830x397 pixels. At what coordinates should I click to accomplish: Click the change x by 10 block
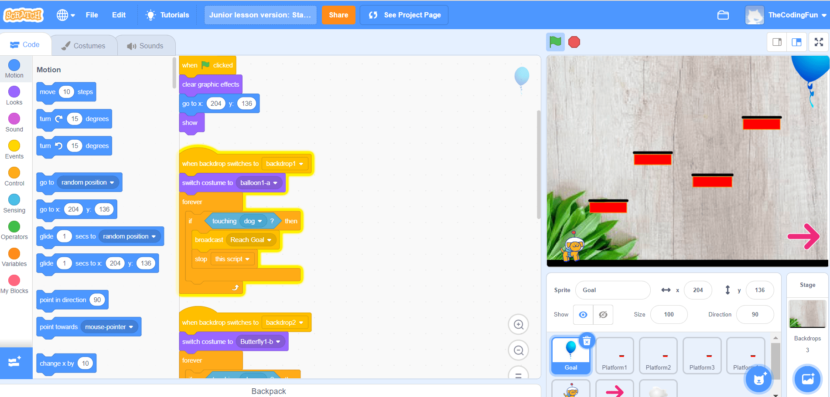66,363
